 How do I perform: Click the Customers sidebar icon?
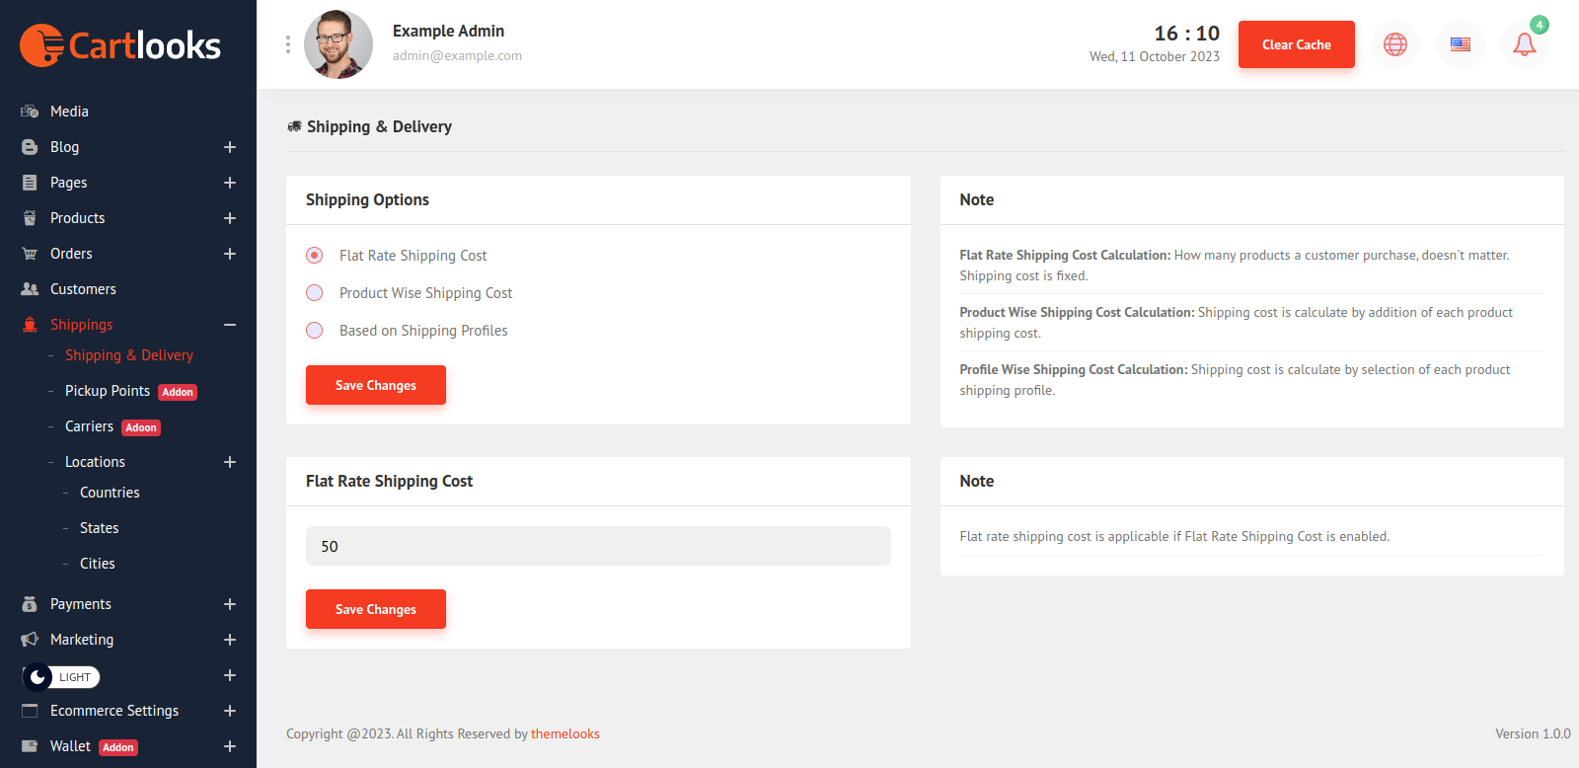pos(30,289)
